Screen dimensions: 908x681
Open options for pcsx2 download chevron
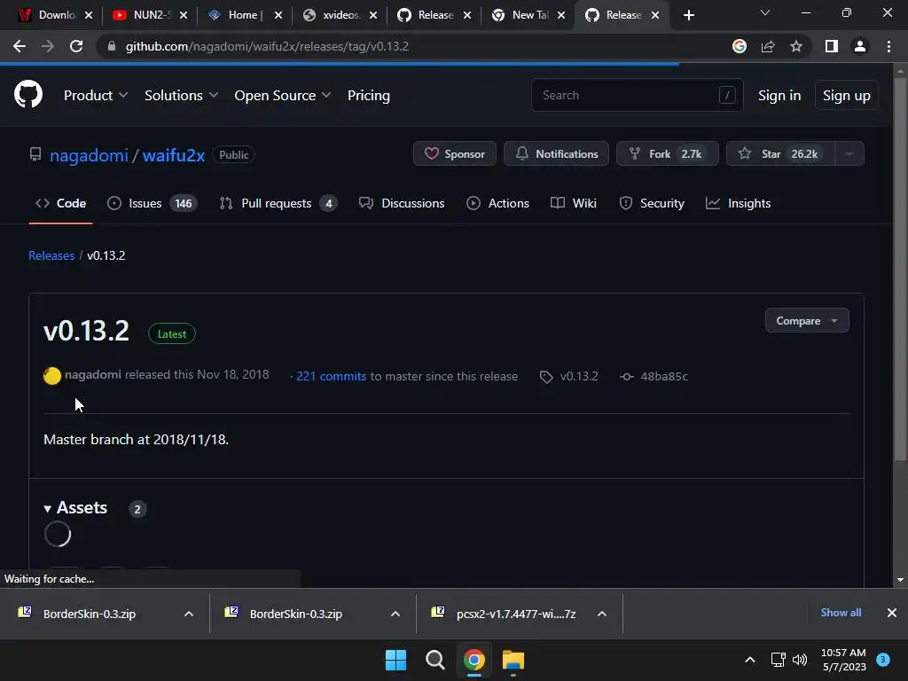click(602, 614)
